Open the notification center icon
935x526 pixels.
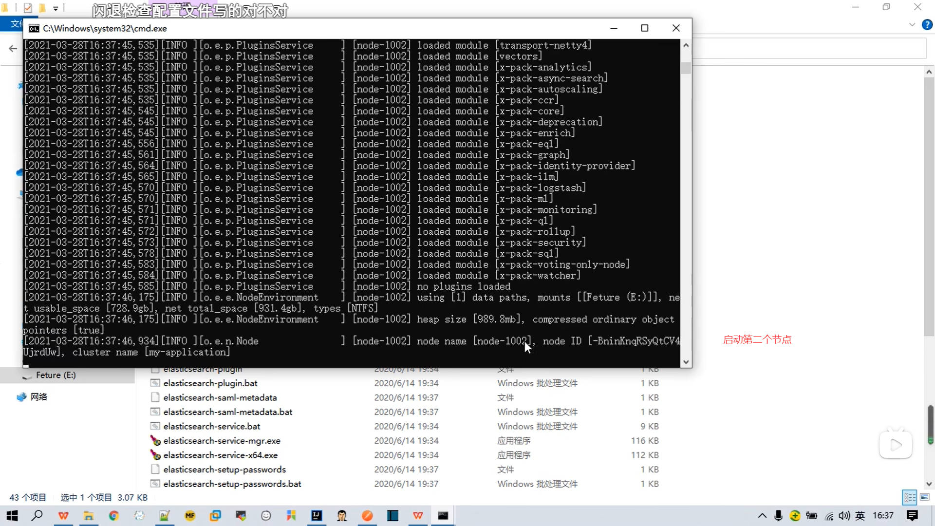pyautogui.click(x=912, y=515)
